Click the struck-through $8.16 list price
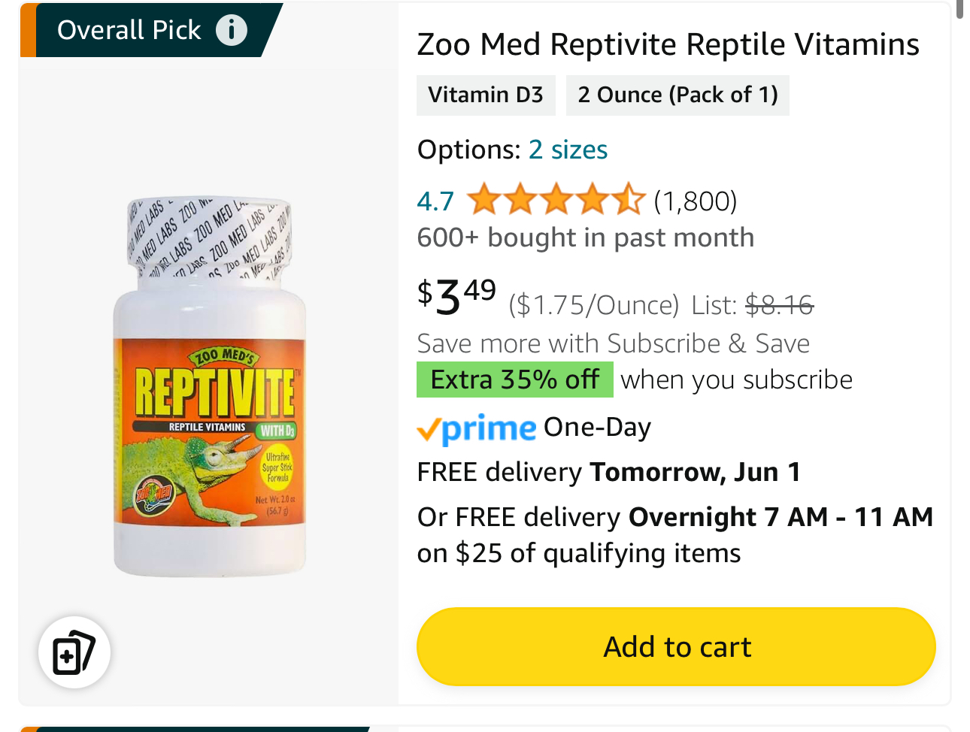 coord(779,305)
